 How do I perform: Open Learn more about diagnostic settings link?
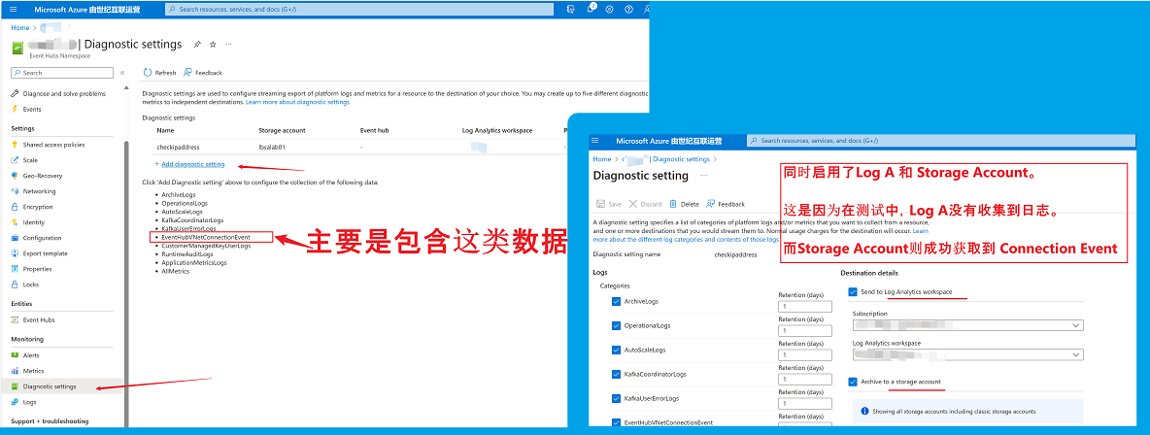coord(297,102)
